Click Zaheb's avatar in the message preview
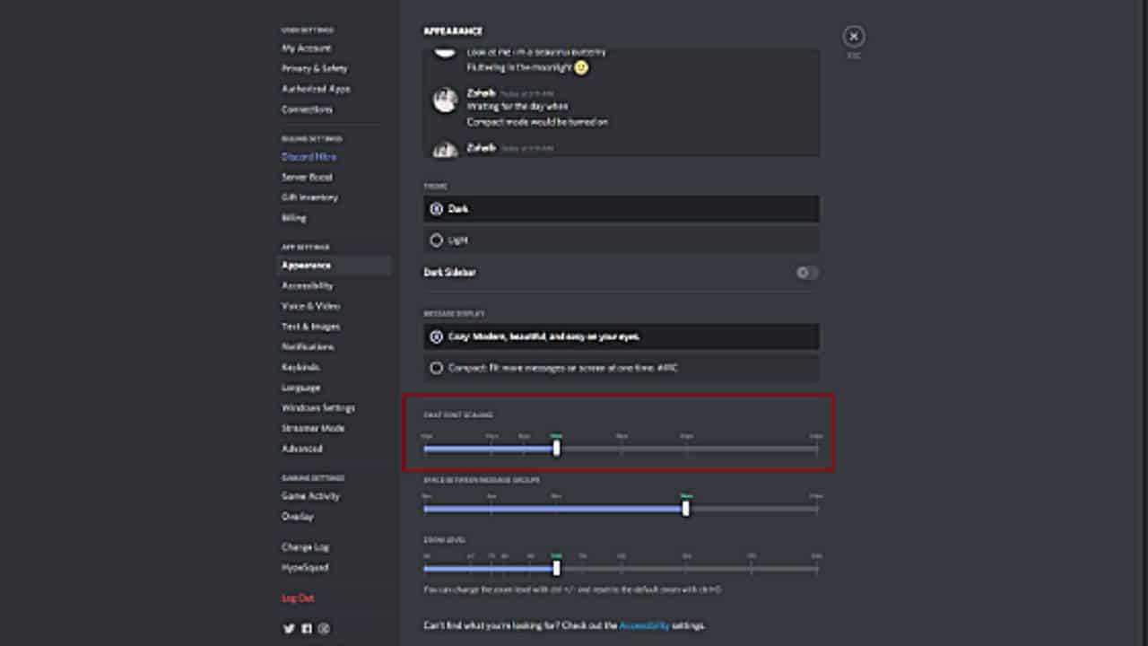 coord(446,100)
